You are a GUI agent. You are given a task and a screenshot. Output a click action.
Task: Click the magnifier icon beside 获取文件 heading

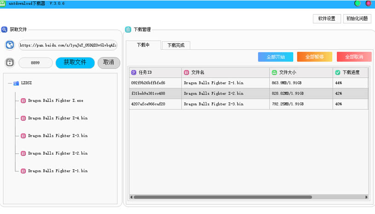point(5,29)
